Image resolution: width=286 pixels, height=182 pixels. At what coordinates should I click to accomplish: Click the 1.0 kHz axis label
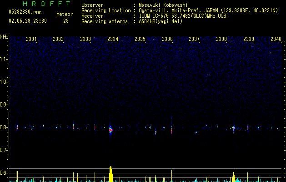point(4,82)
